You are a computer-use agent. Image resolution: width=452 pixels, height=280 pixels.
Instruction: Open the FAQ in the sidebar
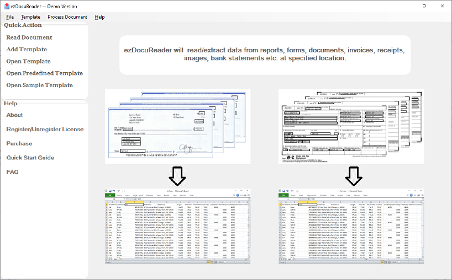12,173
